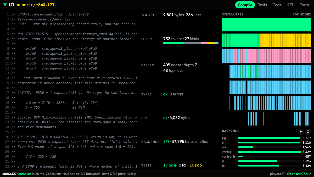
Task: Click '732 tokens · 27 kinds' text
Action: click(x=181, y=39)
